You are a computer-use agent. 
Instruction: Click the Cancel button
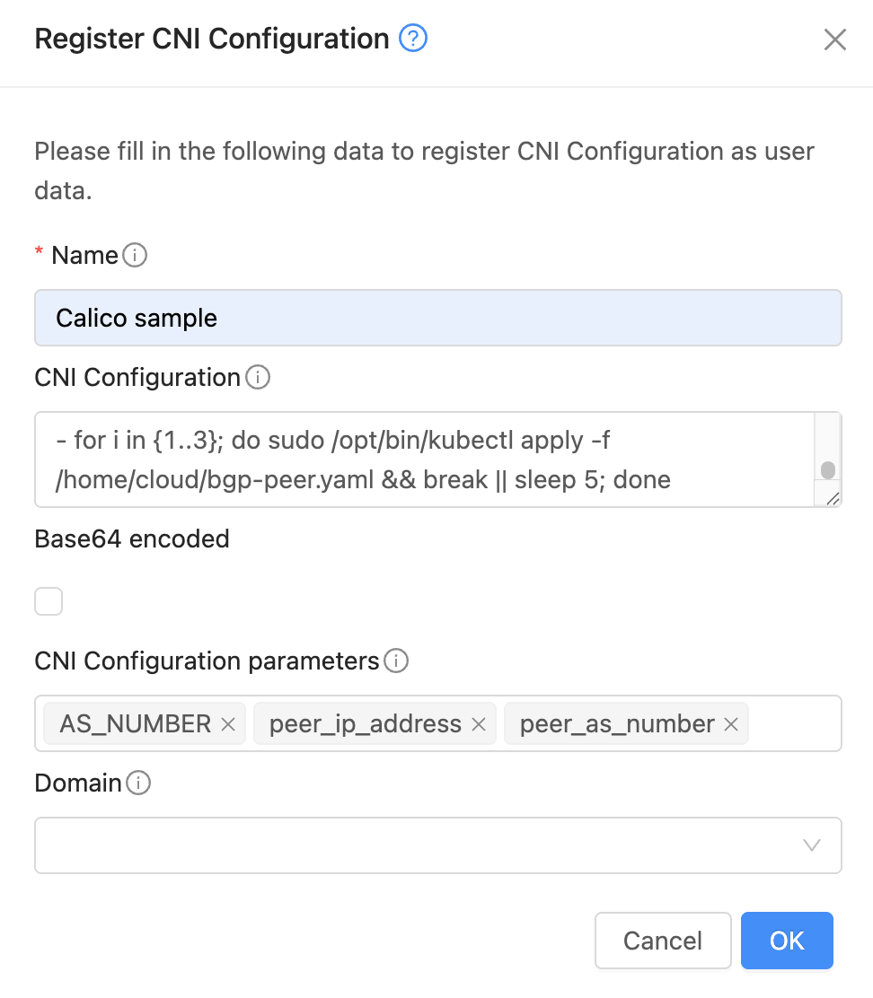(x=663, y=941)
